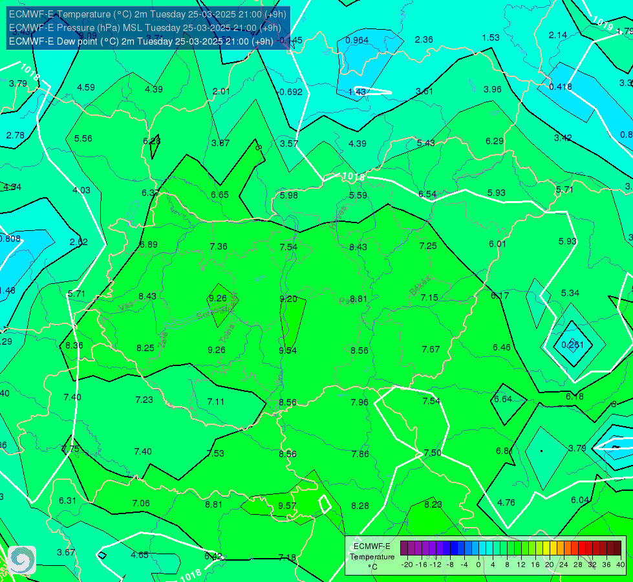Click the 4.76 map value

click(506, 502)
